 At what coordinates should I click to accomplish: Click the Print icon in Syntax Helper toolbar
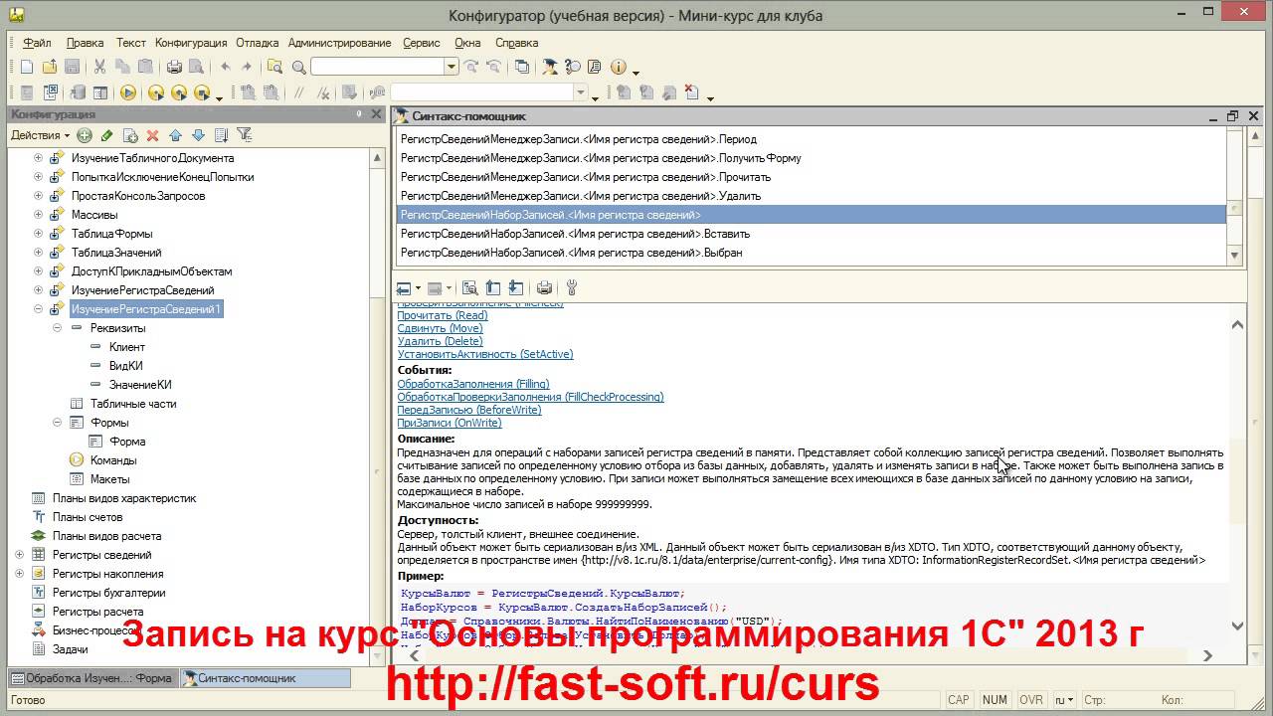click(x=544, y=288)
